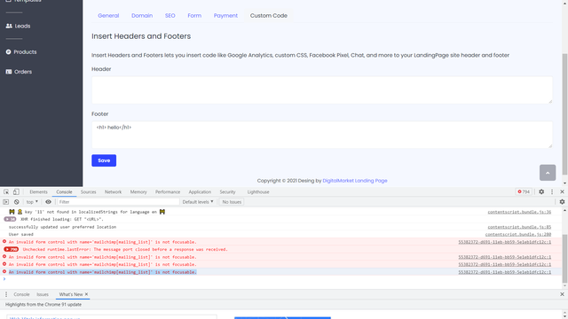Open the Application DevTools tab
The height and width of the screenshot is (319, 568).
pos(200,192)
